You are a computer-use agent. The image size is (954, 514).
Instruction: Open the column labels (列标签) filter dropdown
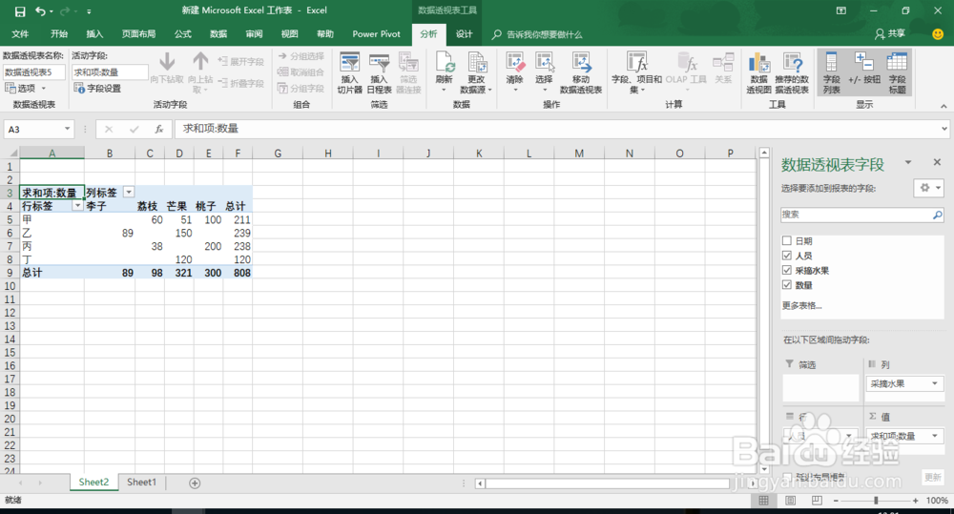pyautogui.click(x=129, y=193)
